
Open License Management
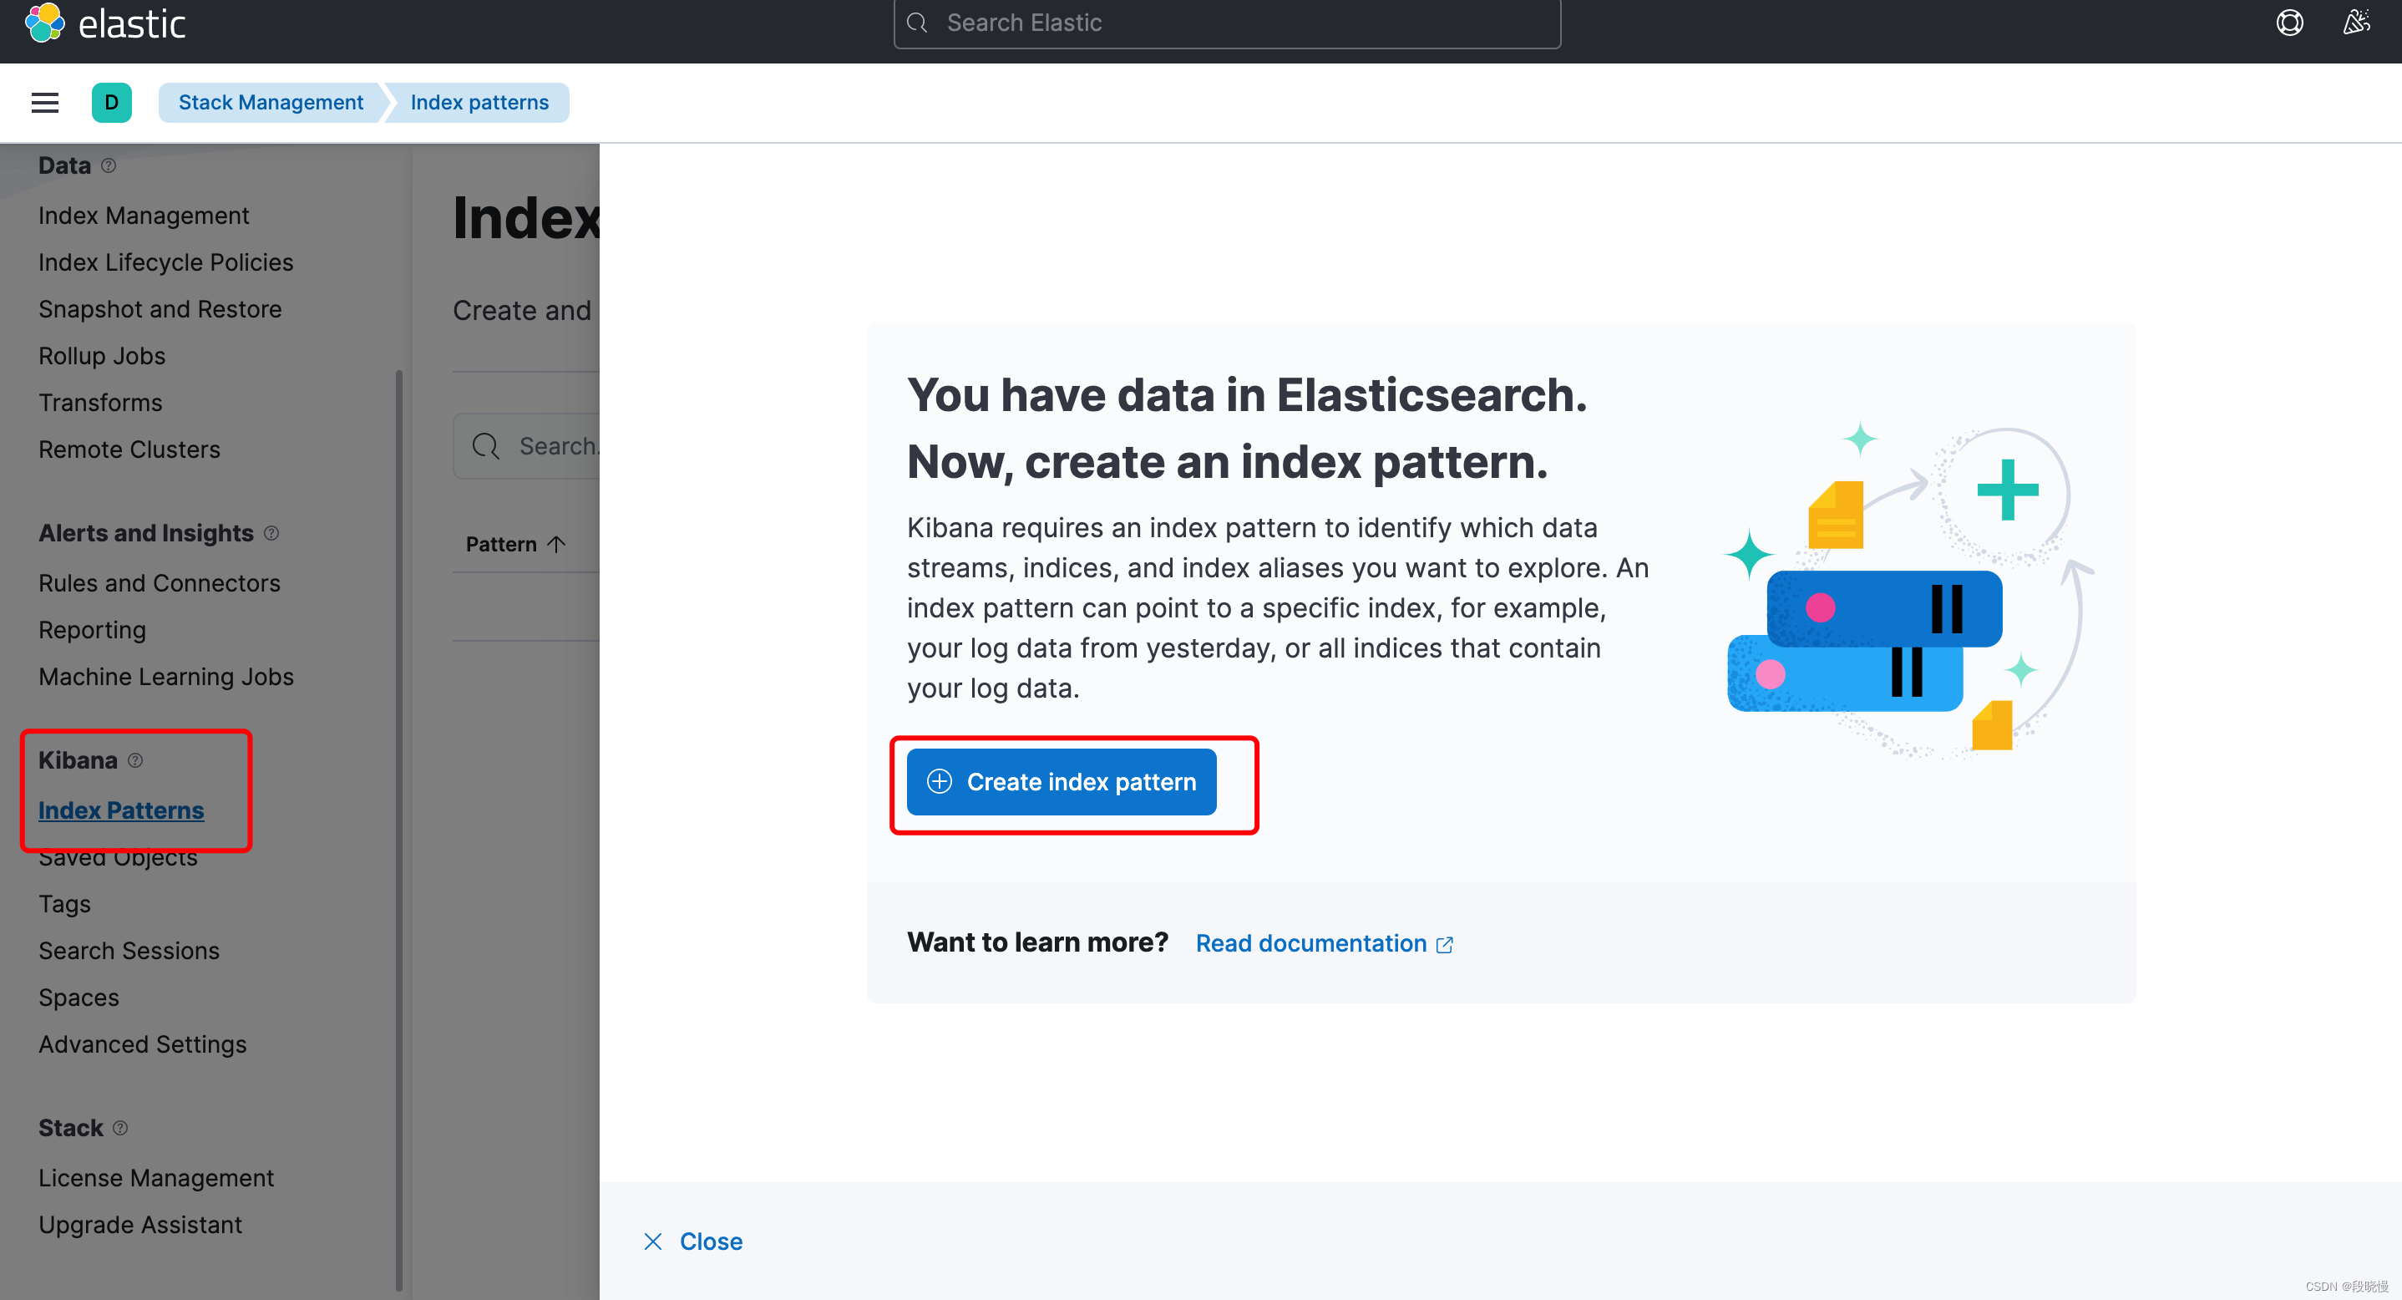tap(155, 1178)
